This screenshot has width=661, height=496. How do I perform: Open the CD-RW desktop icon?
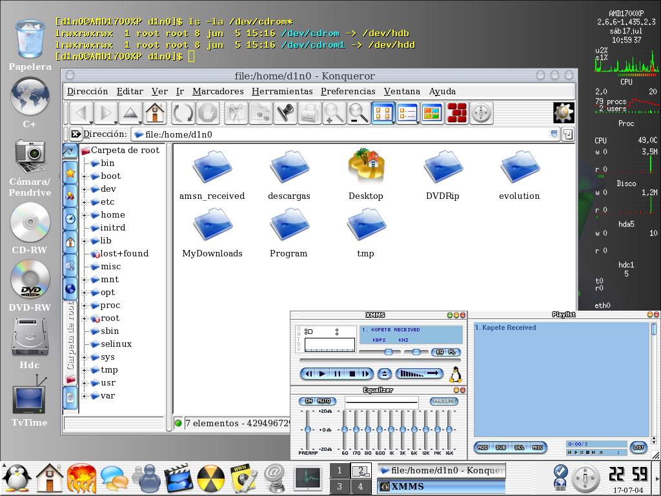click(30, 229)
